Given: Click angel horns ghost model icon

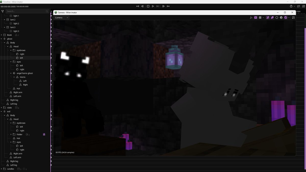Looking at the screenshot, I should tap(14, 73).
